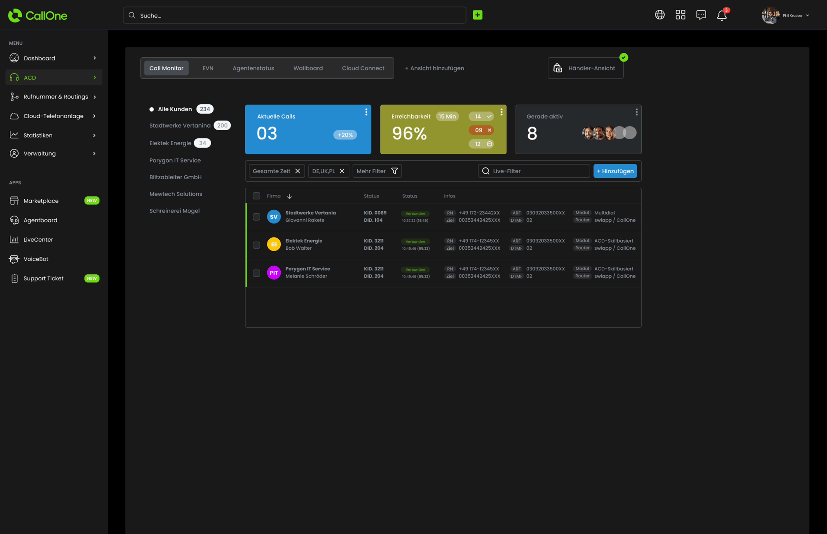Open VoiceBot icon
Viewport: 827px width, 534px height.
[x=14, y=259]
